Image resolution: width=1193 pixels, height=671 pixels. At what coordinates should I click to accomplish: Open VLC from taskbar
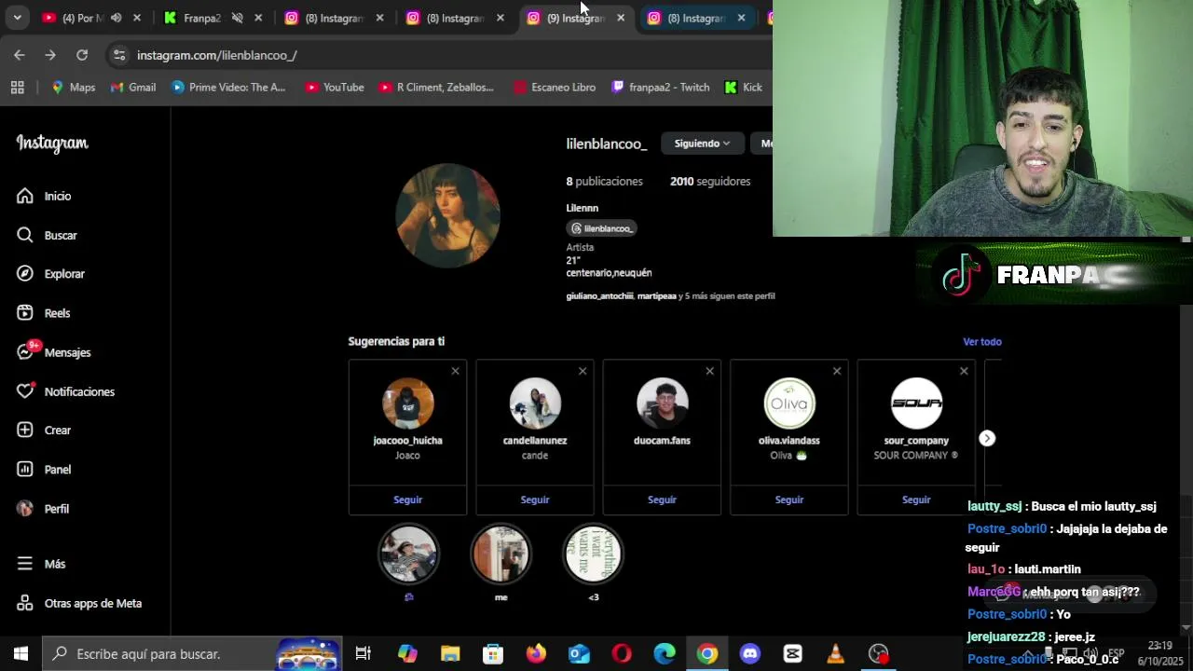coord(836,654)
